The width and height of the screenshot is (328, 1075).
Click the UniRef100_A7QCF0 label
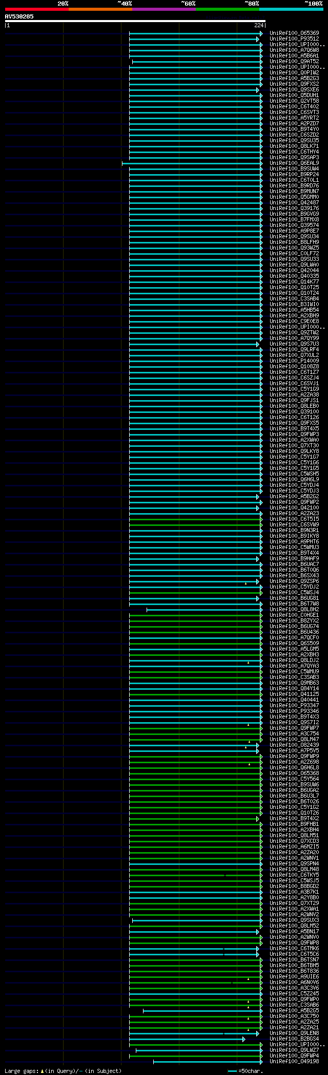click(x=294, y=638)
